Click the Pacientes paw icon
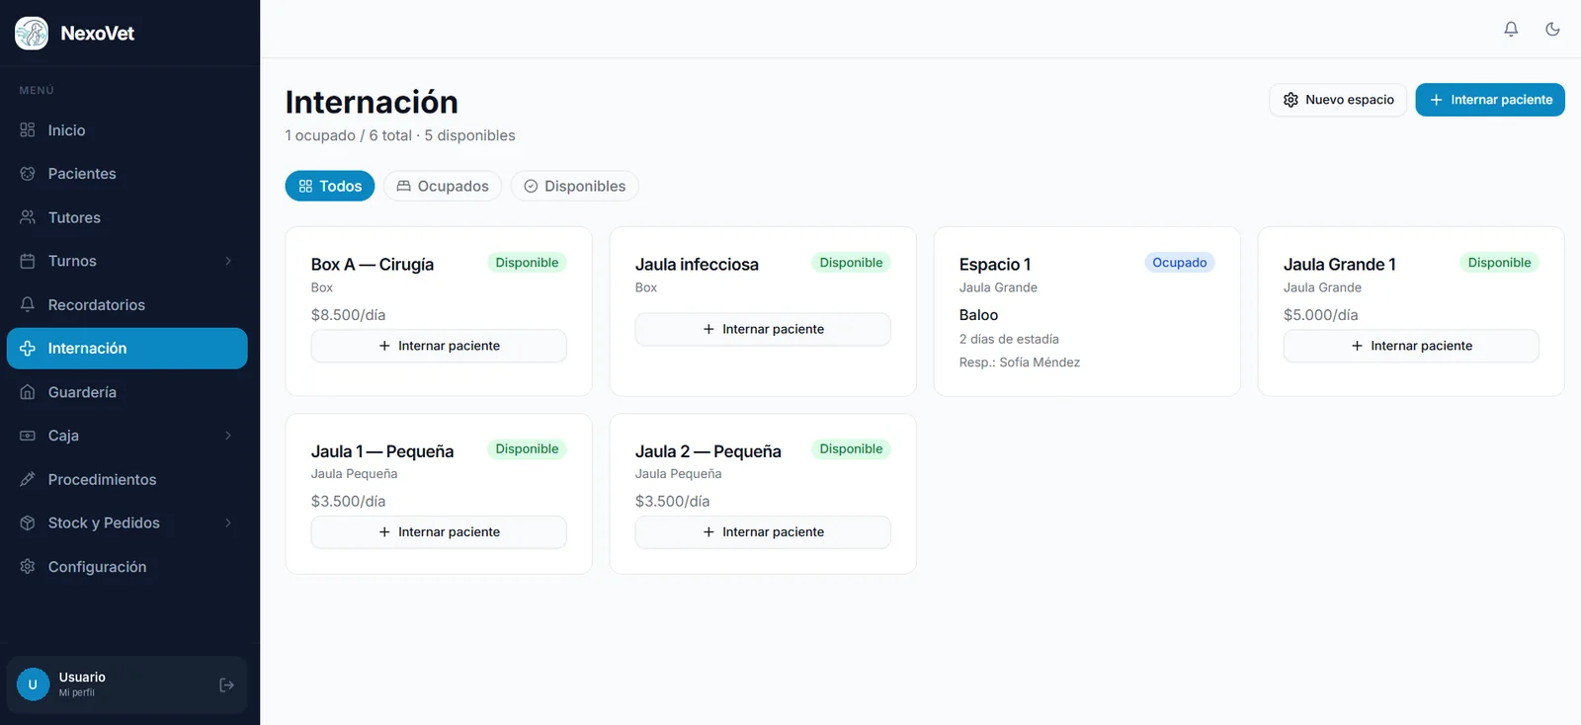1581x725 pixels. 28,174
